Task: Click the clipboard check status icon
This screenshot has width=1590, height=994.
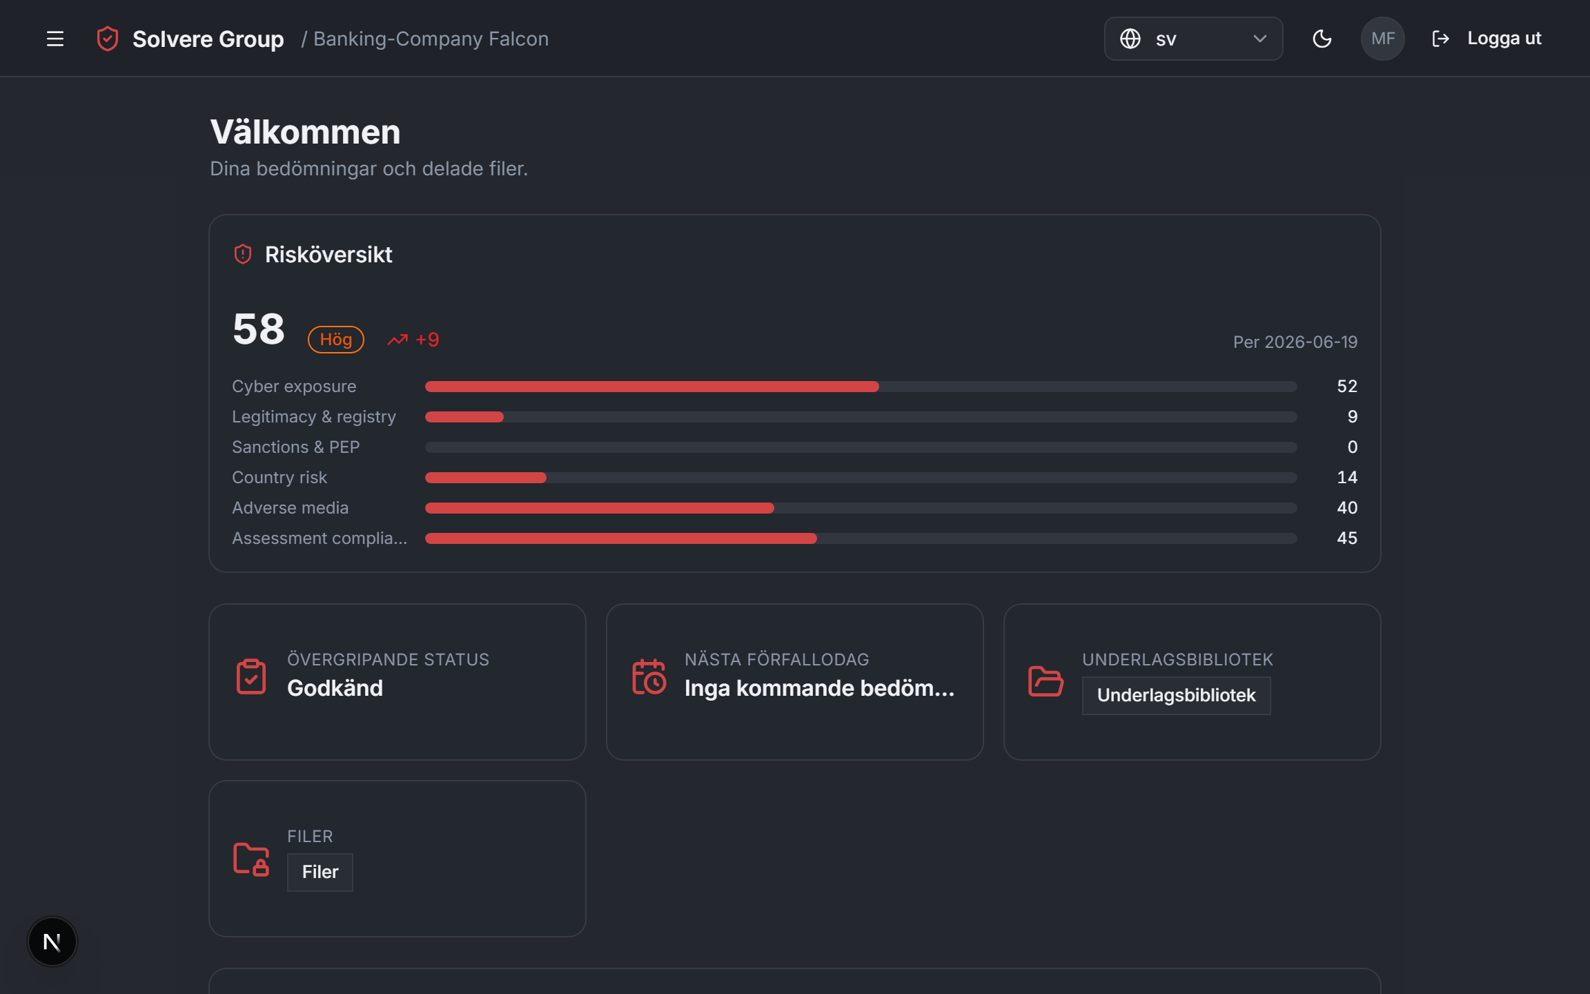Action: point(251,676)
